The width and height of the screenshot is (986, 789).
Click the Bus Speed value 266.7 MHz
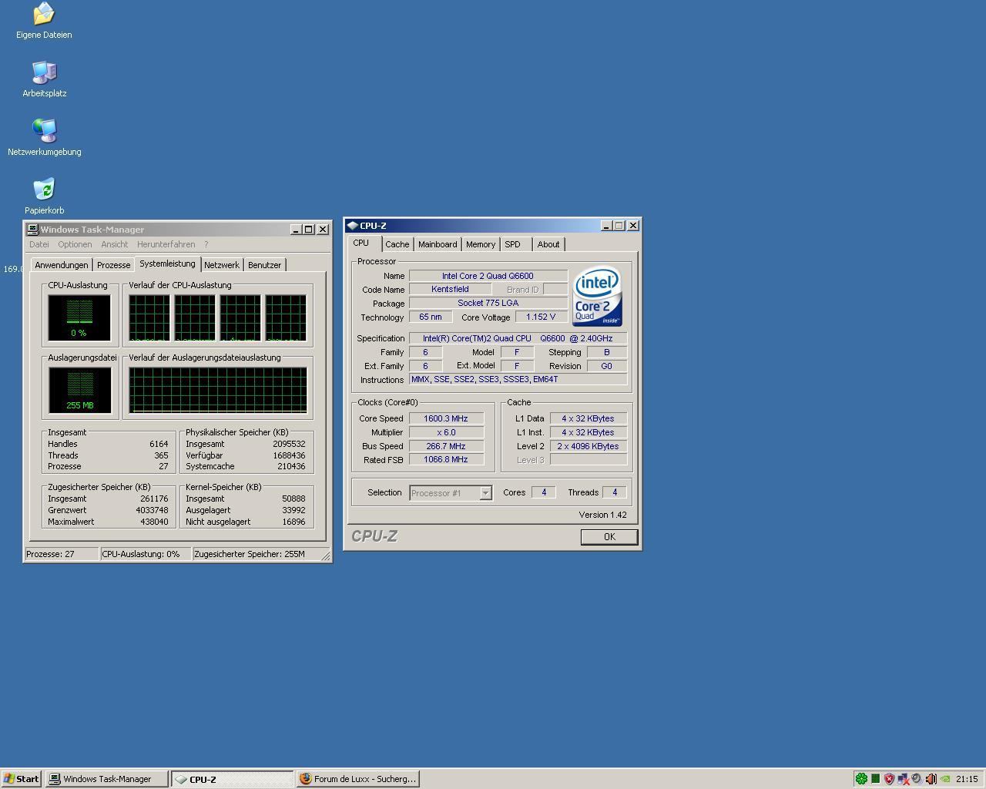pos(446,446)
